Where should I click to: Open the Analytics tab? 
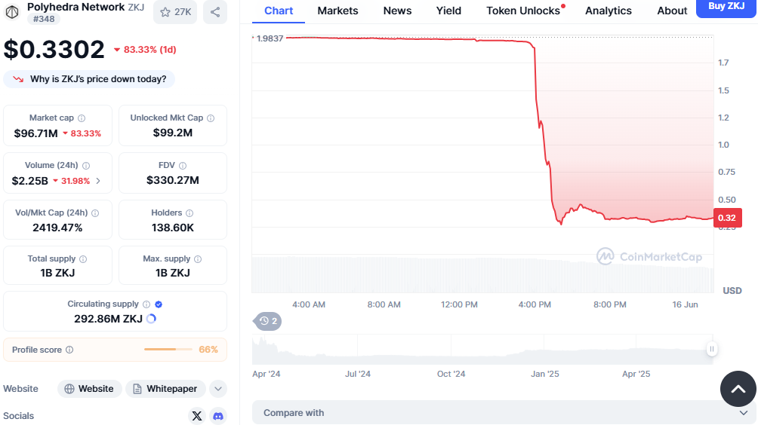pos(609,11)
